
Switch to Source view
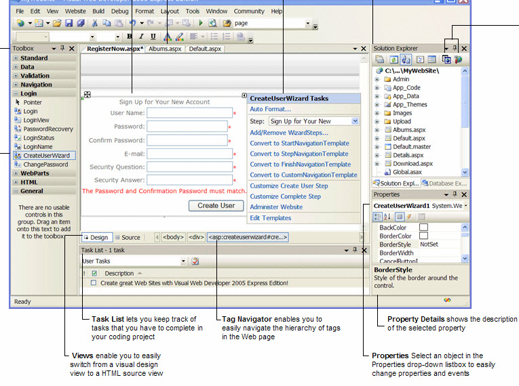click(x=128, y=238)
